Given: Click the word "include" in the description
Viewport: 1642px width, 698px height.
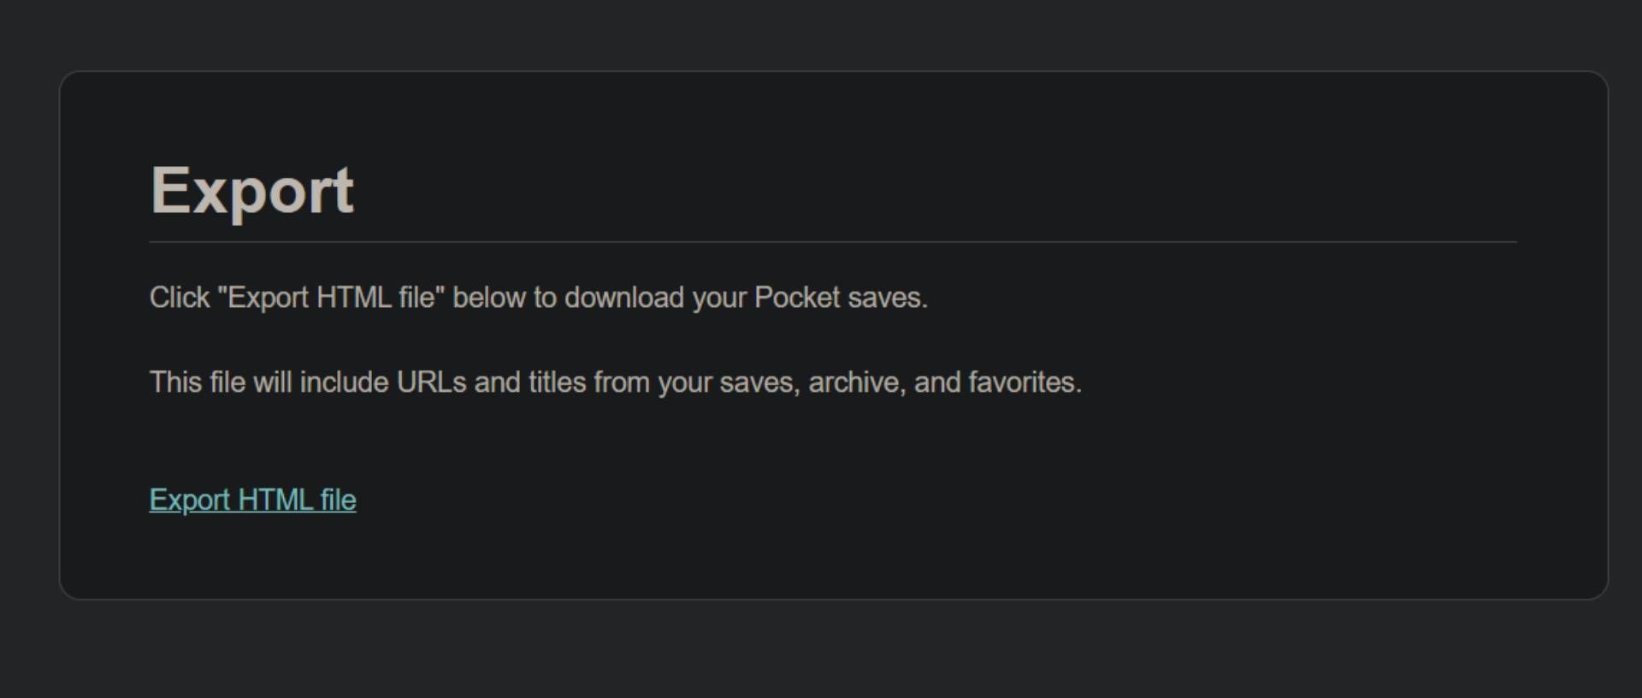Looking at the screenshot, I should (344, 382).
